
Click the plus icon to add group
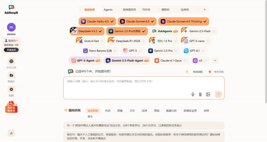coord(205,10)
